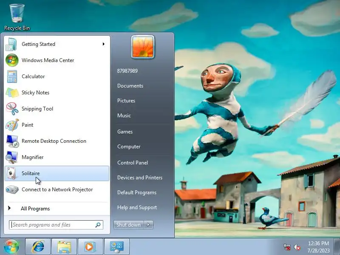
Task: Click the Sticky Notes icon
Action: tap(12, 93)
